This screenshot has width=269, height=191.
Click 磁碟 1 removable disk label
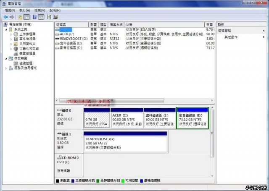[69, 141]
